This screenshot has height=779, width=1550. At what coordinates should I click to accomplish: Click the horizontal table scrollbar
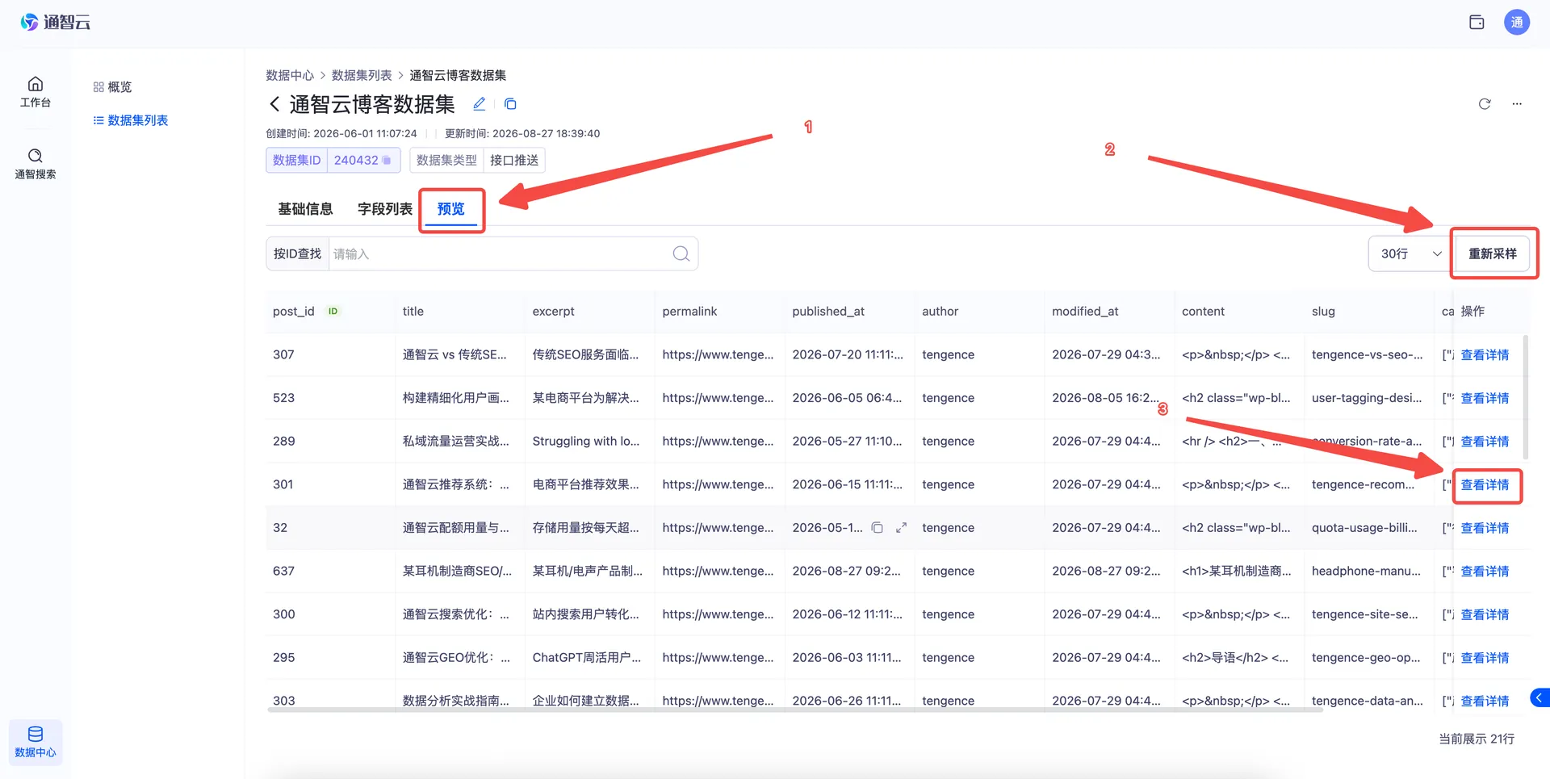coord(795,710)
